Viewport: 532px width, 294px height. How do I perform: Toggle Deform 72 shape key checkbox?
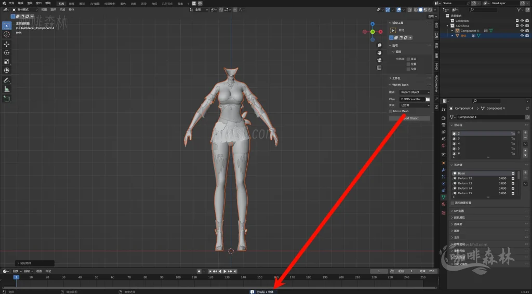point(513,178)
